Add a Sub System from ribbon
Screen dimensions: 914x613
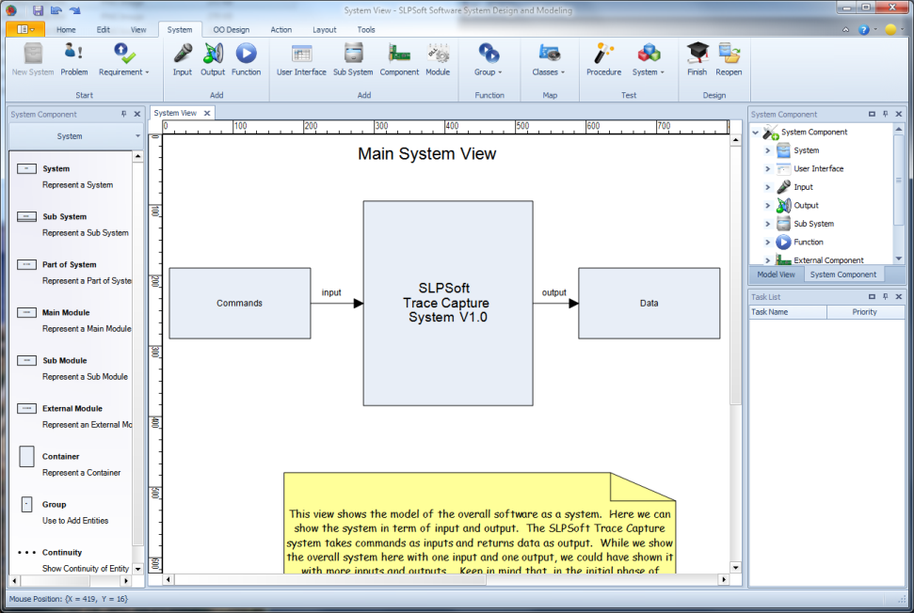353,59
